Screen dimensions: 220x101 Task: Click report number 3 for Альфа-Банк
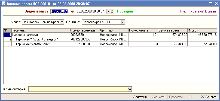coord(143,44)
